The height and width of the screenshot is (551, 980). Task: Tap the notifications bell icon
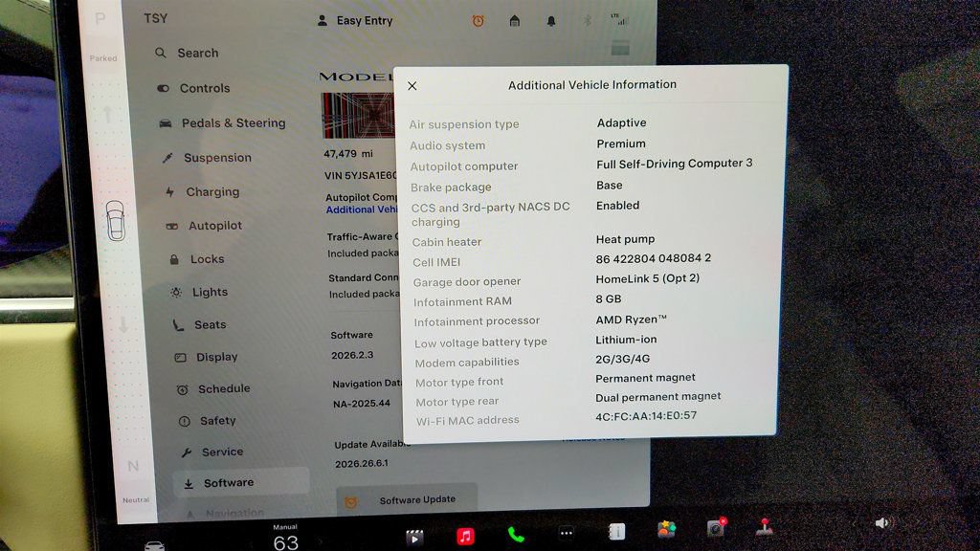click(x=551, y=21)
